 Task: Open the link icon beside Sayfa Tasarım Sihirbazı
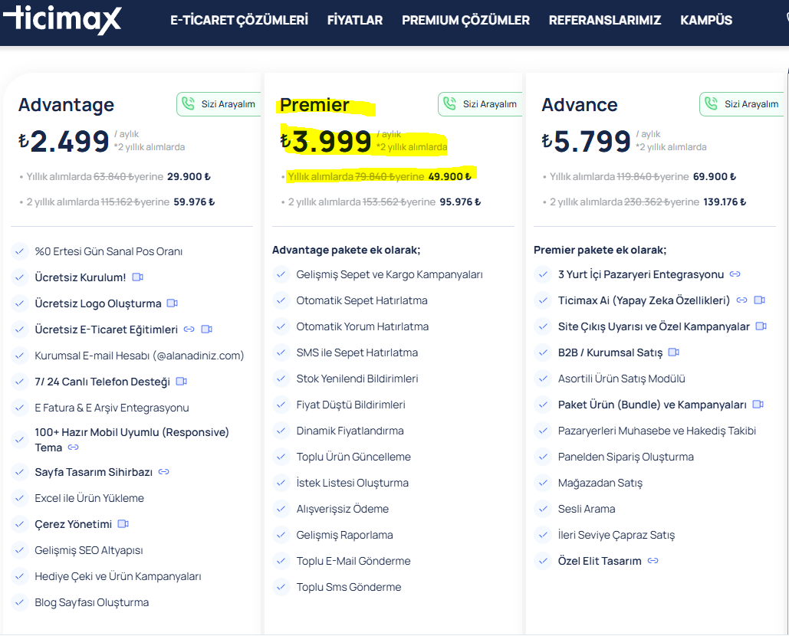(x=164, y=471)
